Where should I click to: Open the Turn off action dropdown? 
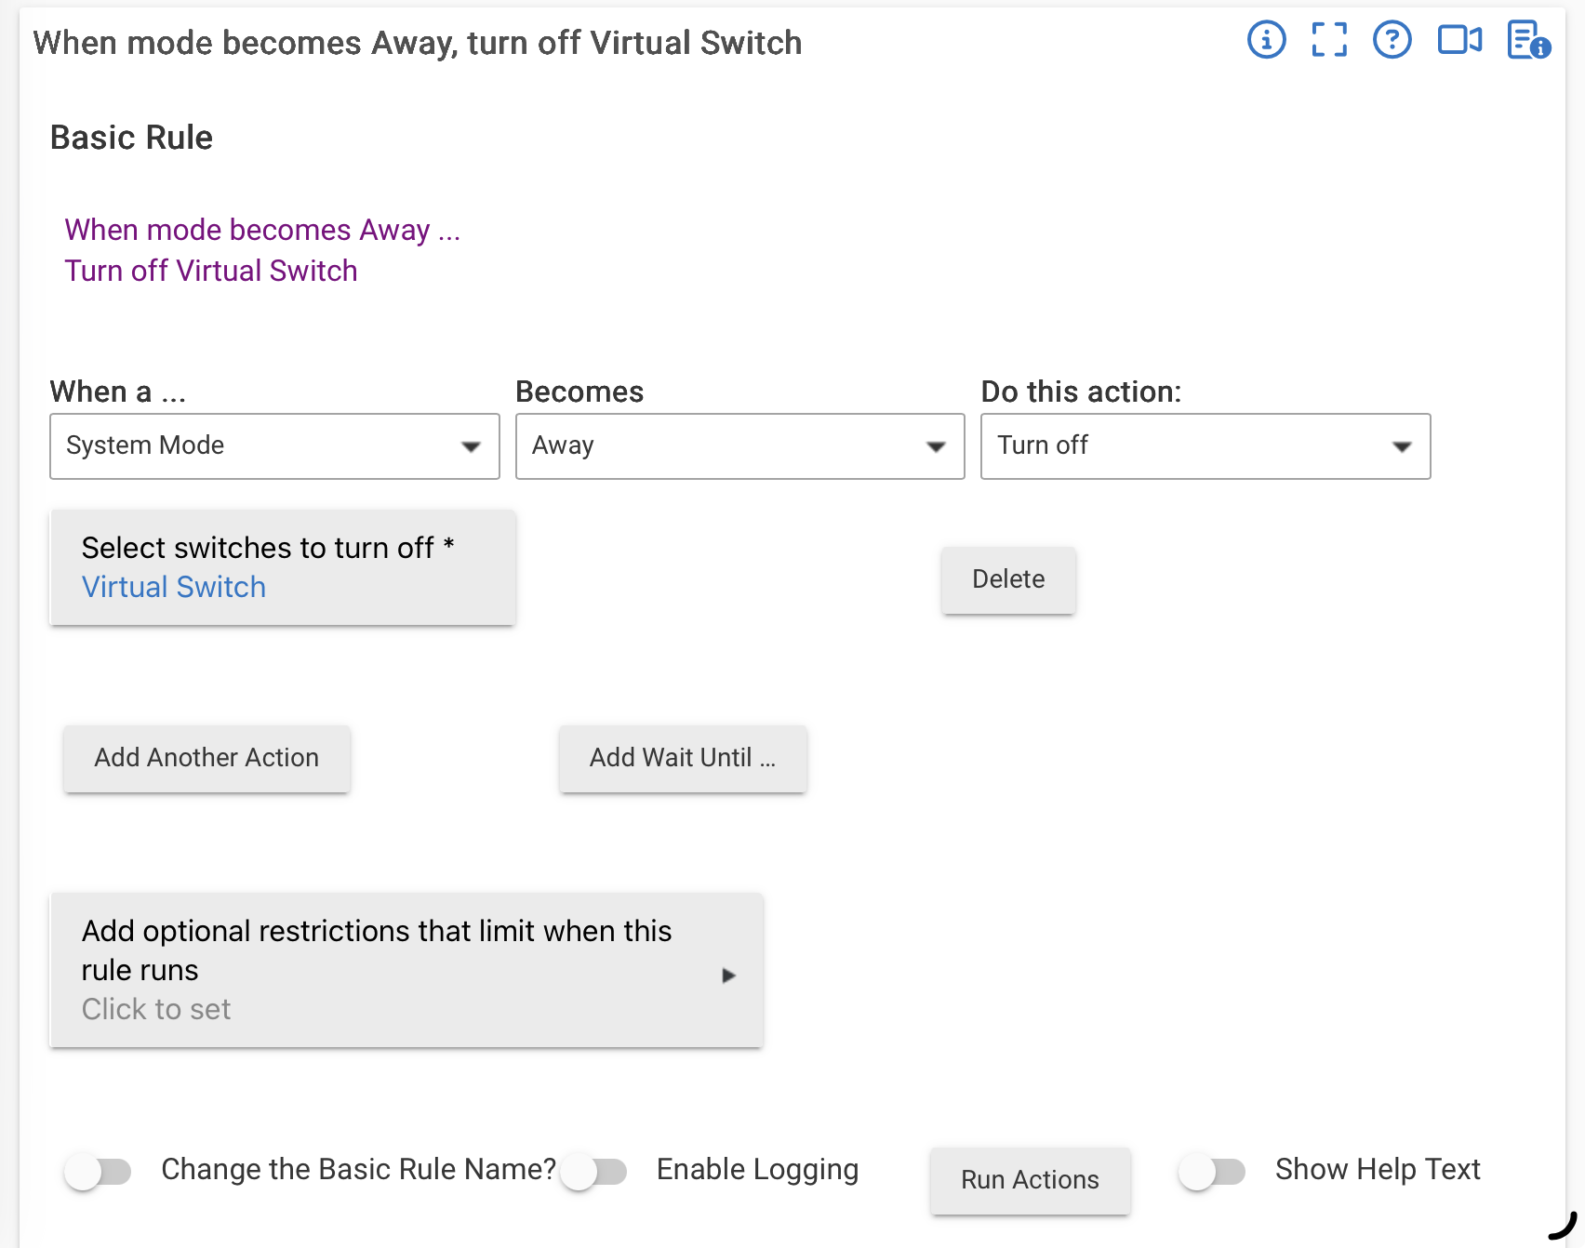pyautogui.click(x=1205, y=446)
